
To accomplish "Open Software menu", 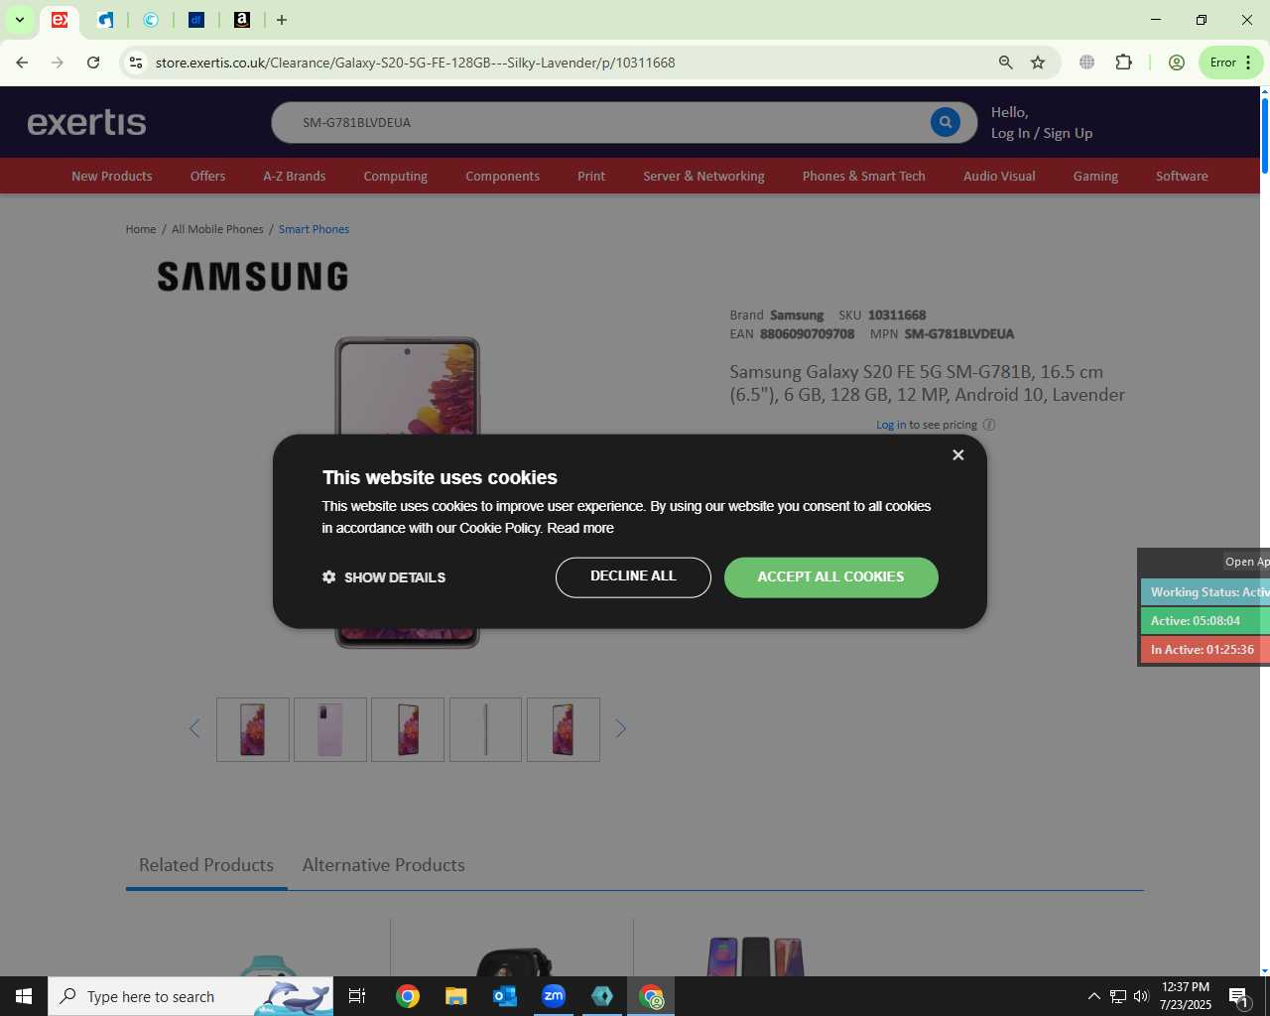I will tap(1181, 176).
